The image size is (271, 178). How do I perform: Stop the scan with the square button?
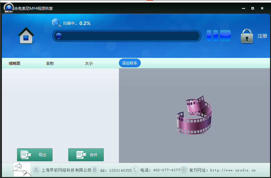[x=225, y=35]
